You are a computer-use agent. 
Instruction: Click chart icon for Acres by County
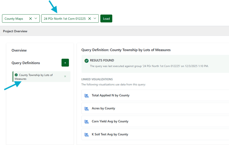(86, 108)
